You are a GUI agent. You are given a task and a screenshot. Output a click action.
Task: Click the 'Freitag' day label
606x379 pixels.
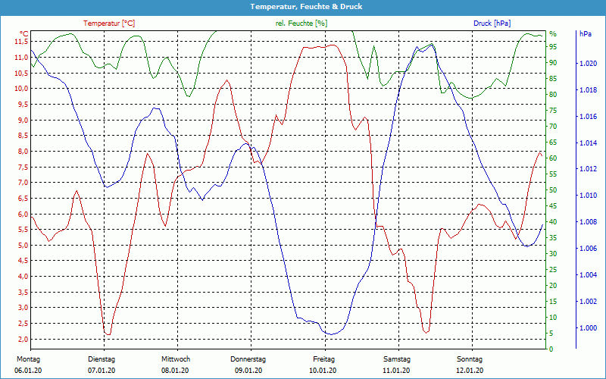pyautogui.click(x=324, y=359)
